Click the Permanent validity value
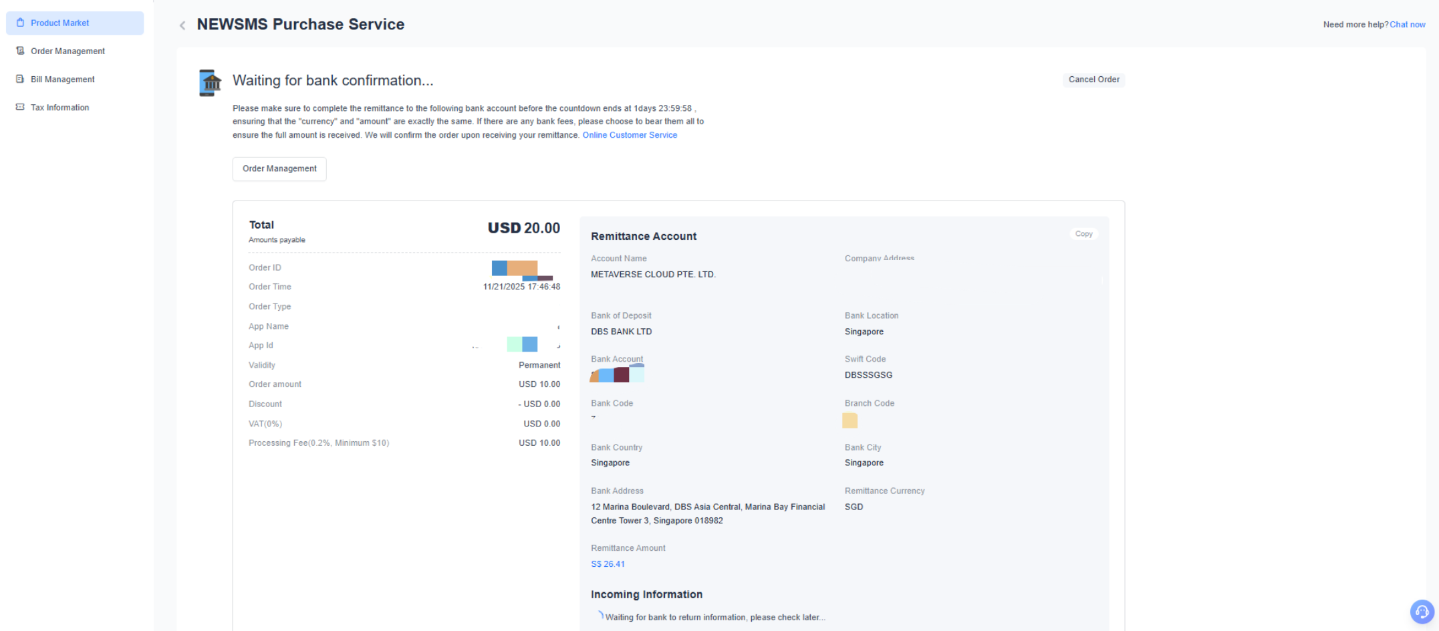This screenshot has width=1439, height=631. 539,365
